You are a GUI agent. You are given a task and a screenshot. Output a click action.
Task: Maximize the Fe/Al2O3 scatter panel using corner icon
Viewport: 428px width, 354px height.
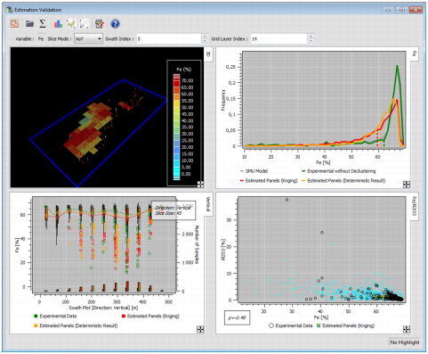tap(407, 329)
